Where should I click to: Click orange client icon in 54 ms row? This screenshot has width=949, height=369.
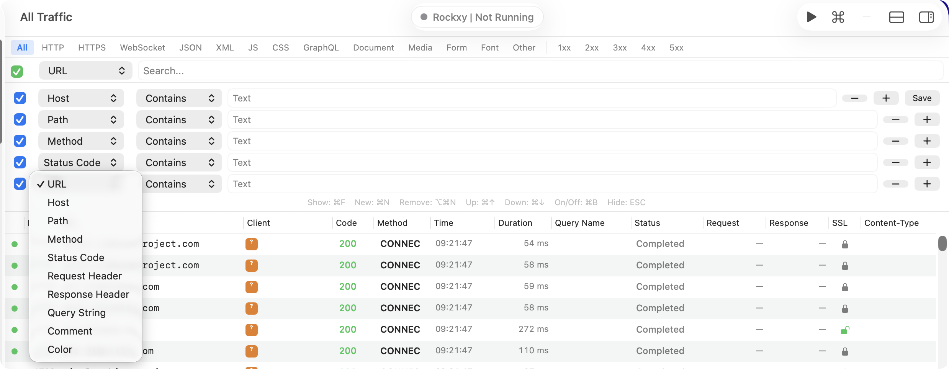251,244
